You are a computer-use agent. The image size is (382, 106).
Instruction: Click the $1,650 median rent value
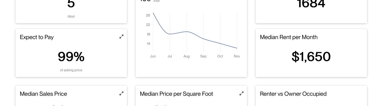311,56
